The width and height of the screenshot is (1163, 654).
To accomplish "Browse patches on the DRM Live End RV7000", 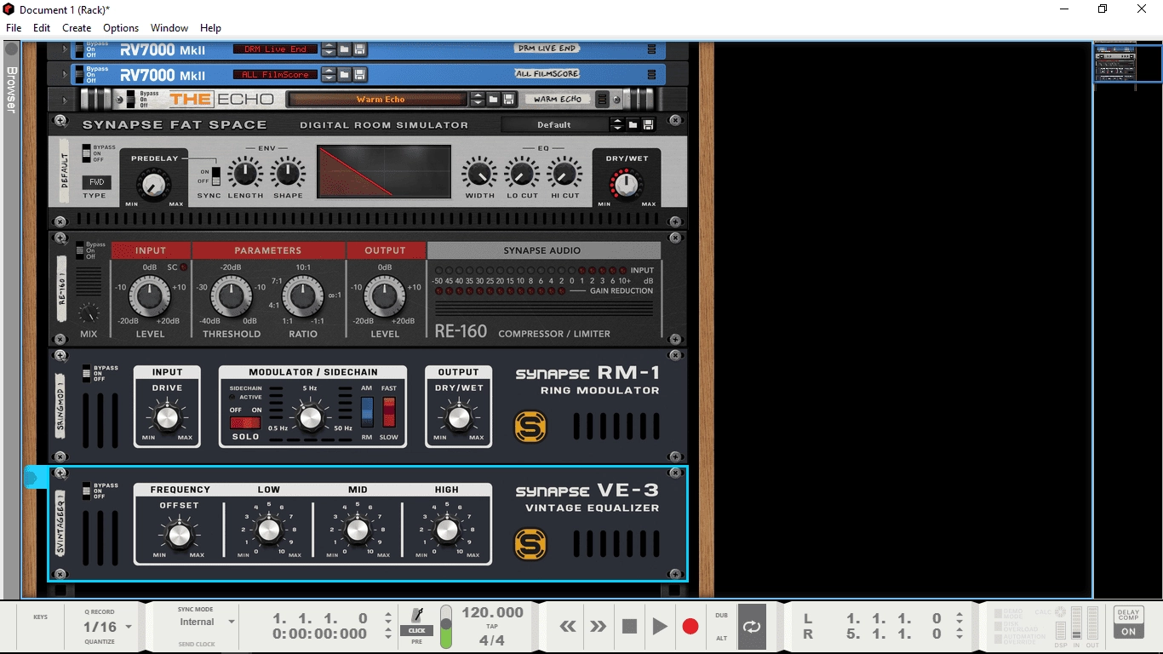I will 344,49.
